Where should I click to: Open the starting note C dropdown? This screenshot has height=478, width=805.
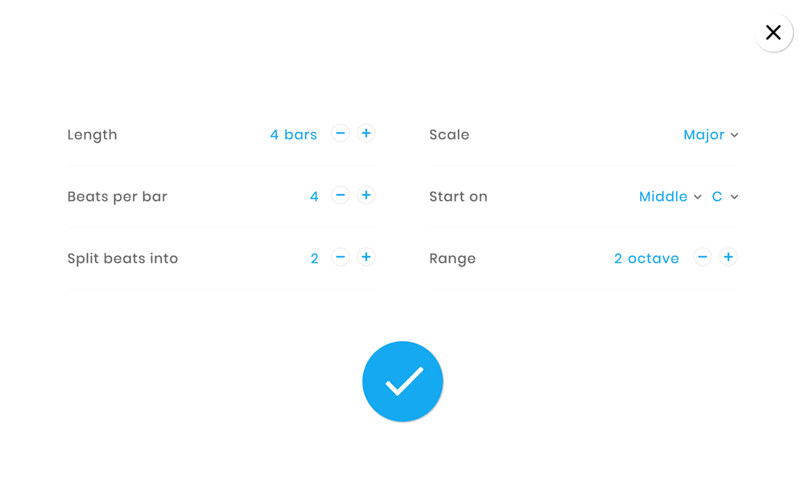coord(724,197)
